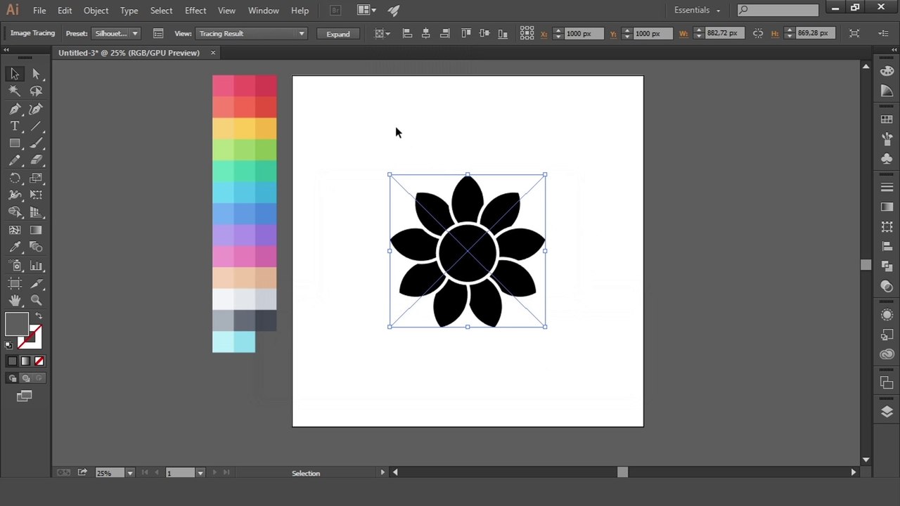Screen dimensions: 900x506
Task: Select the Mesh tool
Action: [15, 230]
